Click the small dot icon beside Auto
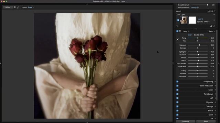Viewport: 220px width, 123px height. click(x=189, y=31)
